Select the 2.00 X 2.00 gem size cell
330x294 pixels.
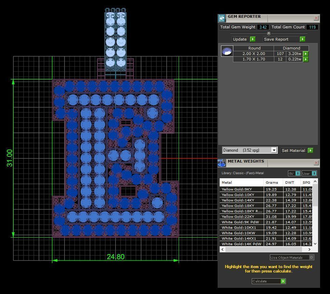click(x=253, y=54)
